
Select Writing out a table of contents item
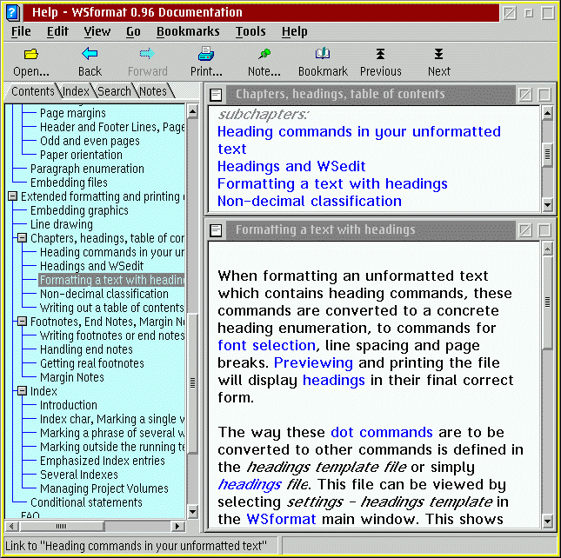[112, 308]
